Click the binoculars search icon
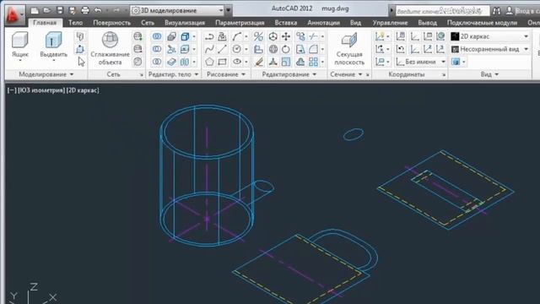Image resolution: width=540 pixels, height=304 pixels. tap(496, 11)
